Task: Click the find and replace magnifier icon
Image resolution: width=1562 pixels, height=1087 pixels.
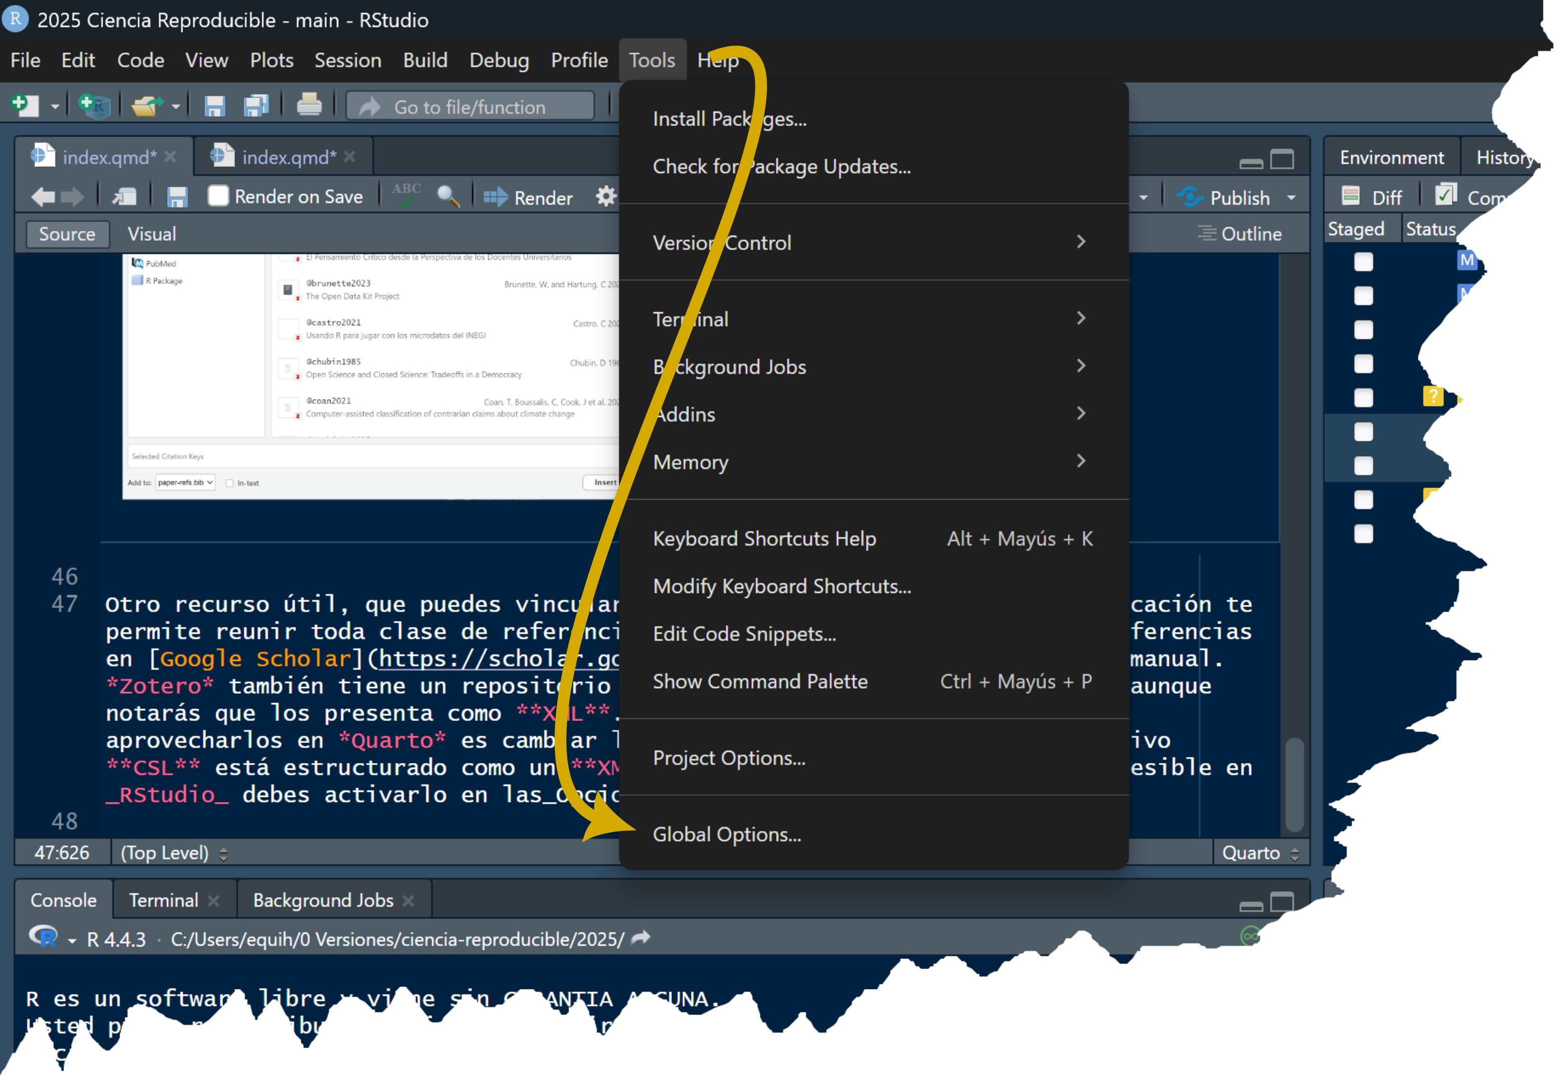Action: point(448,196)
